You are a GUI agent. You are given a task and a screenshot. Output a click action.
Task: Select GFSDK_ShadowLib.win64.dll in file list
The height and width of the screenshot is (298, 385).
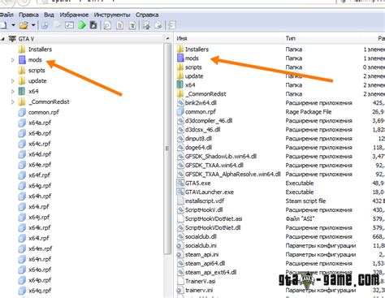click(x=221, y=156)
